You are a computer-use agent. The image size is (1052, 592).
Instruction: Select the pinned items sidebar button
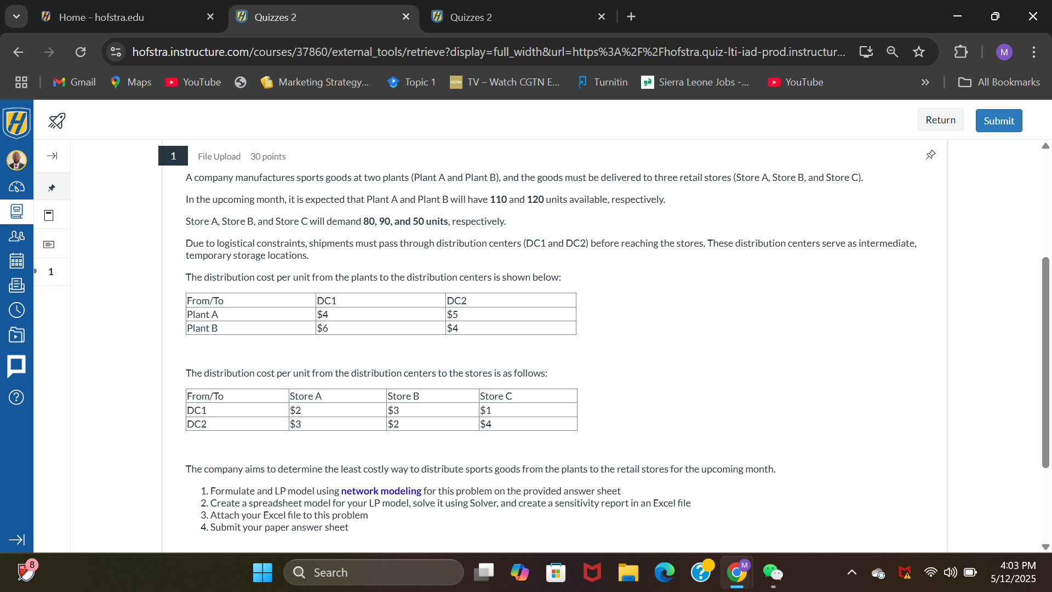[52, 187]
